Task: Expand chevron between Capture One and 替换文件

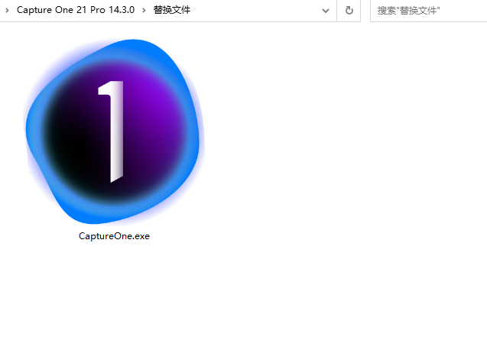Action: [x=144, y=10]
